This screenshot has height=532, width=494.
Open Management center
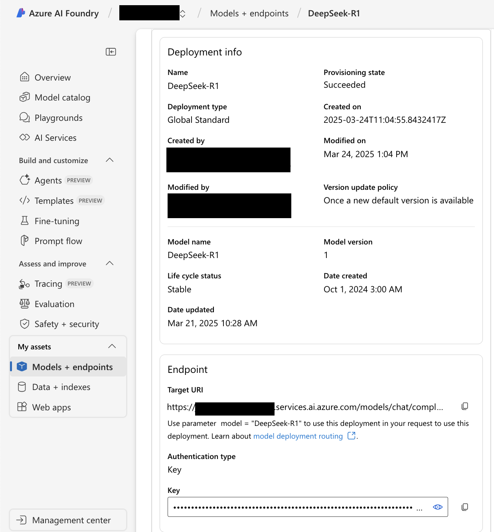[68, 520]
